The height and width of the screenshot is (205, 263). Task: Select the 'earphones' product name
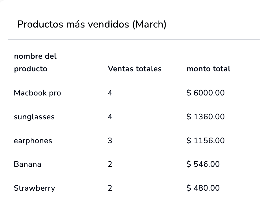(33, 140)
